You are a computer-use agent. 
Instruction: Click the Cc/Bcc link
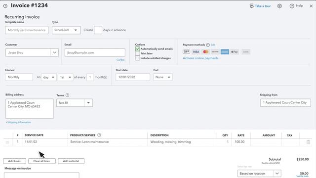coord(120,60)
